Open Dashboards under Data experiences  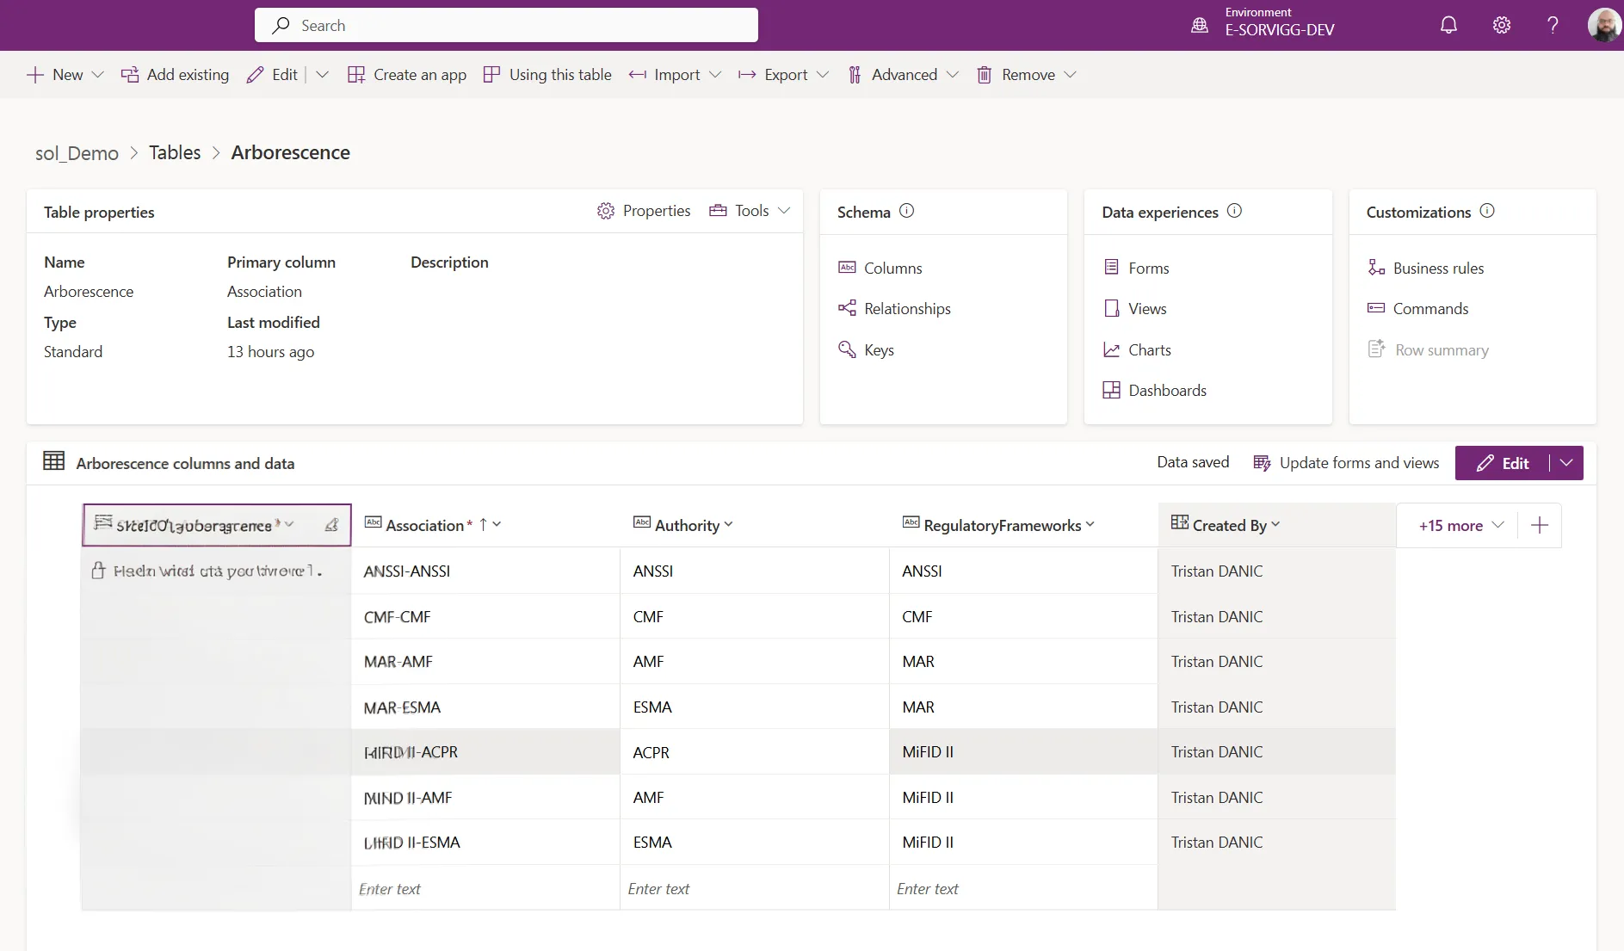point(1154,390)
